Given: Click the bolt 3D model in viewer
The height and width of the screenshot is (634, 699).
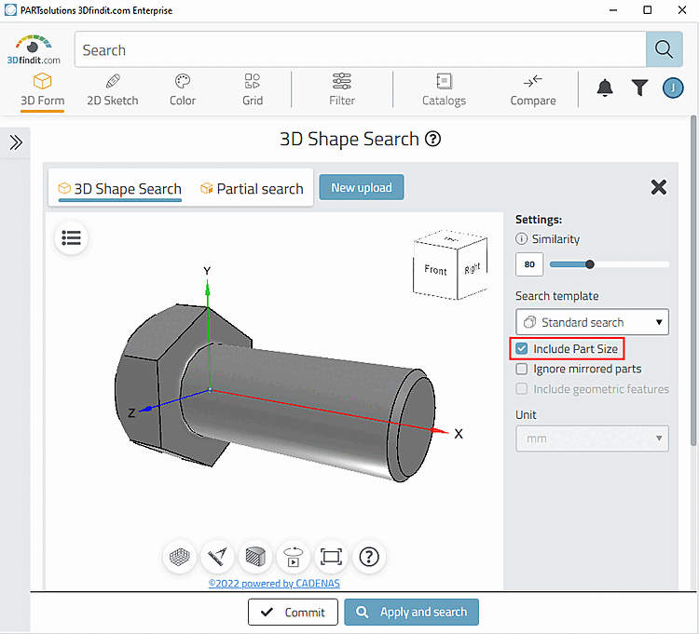Looking at the screenshot, I should [274, 394].
